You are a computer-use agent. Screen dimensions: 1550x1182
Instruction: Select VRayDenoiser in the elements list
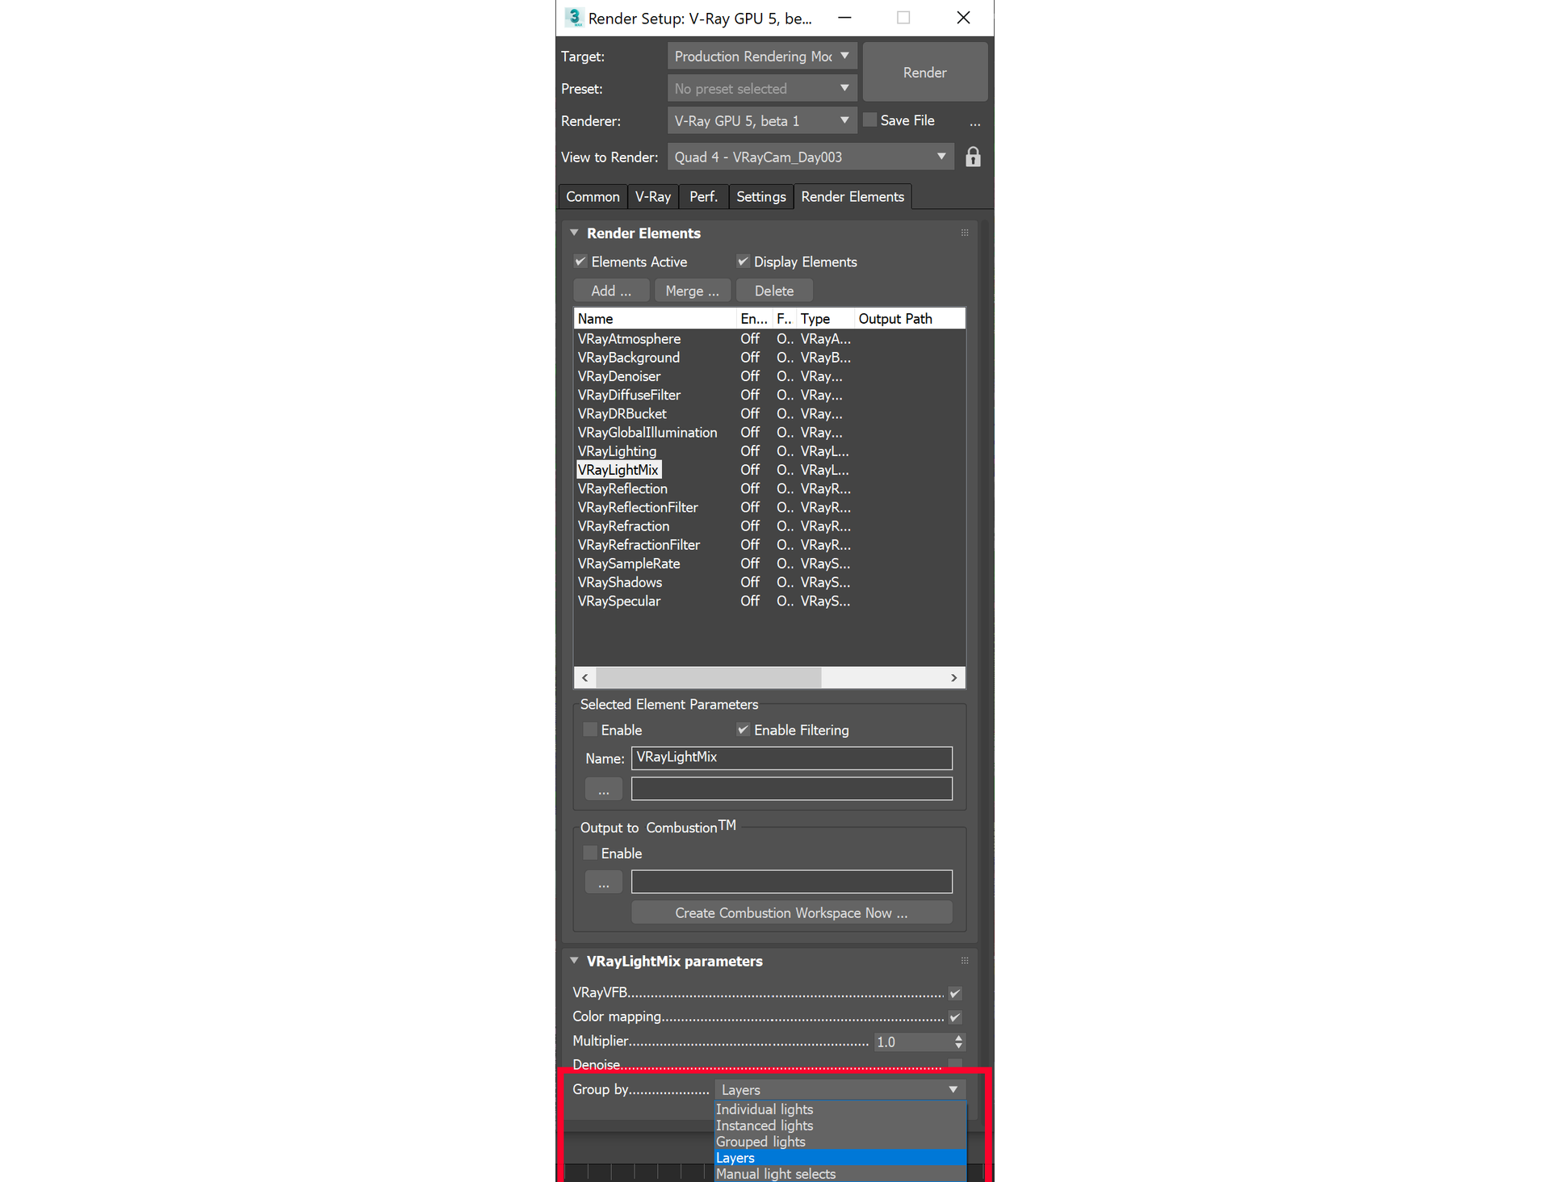pyautogui.click(x=619, y=375)
